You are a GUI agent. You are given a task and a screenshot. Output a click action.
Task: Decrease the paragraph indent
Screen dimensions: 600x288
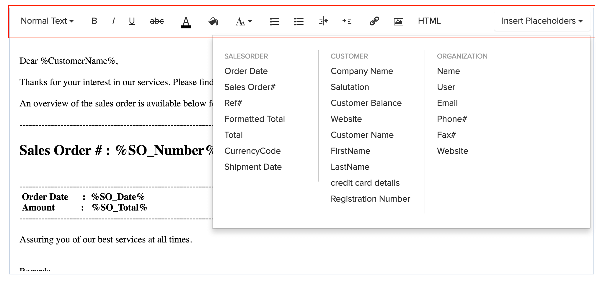(323, 21)
